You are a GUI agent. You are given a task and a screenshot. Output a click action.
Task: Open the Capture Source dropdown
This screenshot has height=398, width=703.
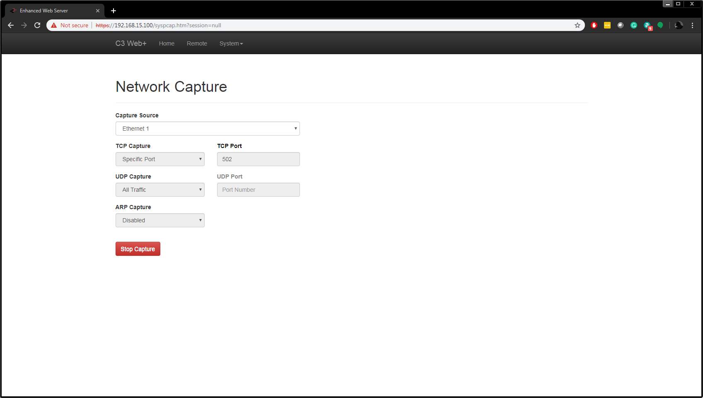coord(208,129)
